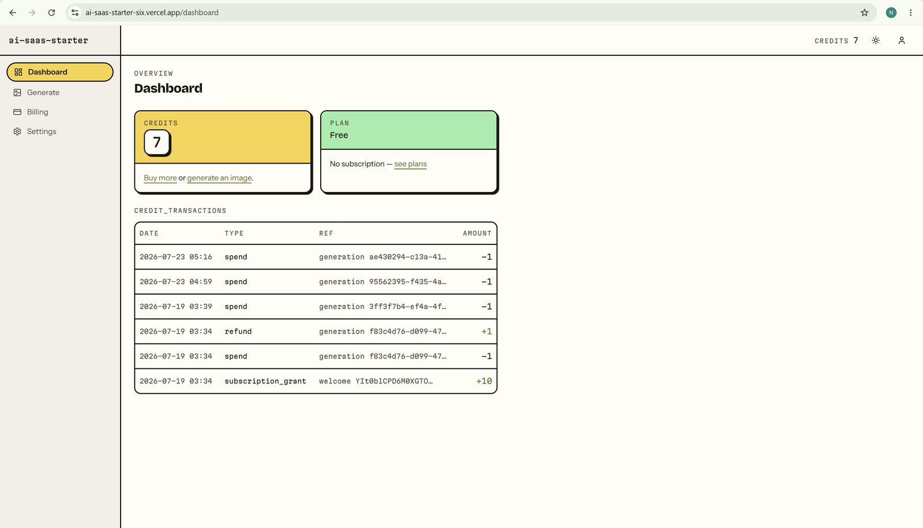Go back with browser back arrow
923x528 pixels.
click(13, 13)
